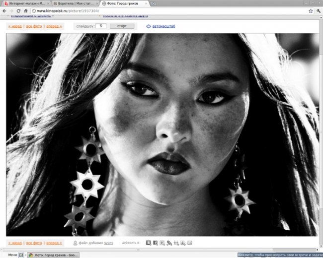
Task: Click the browser back arrow button
Action: tap(4, 10)
